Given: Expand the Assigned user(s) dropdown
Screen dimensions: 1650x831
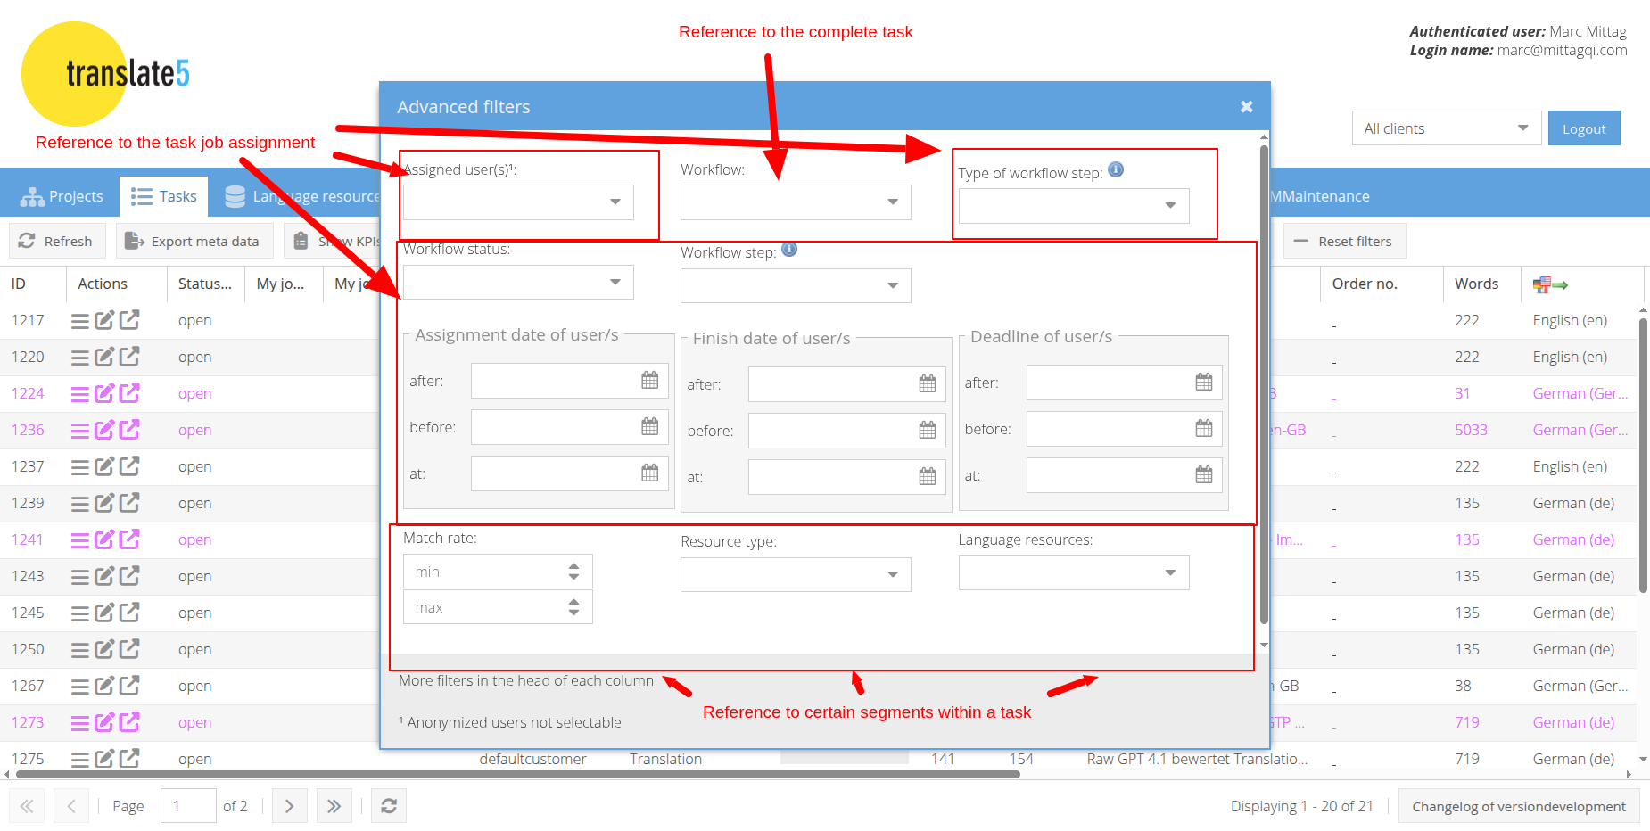Looking at the screenshot, I should (x=615, y=202).
